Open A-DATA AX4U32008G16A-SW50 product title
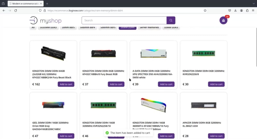Image resolution: width=257 pixels, height=139 pixels. (x=153, y=74)
